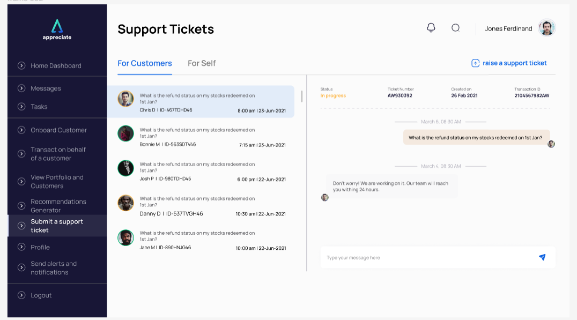This screenshot has height=320, width=577.
Task: Click Bonnie M's avatar in ticket list
Action: click(x=125, y=133)
